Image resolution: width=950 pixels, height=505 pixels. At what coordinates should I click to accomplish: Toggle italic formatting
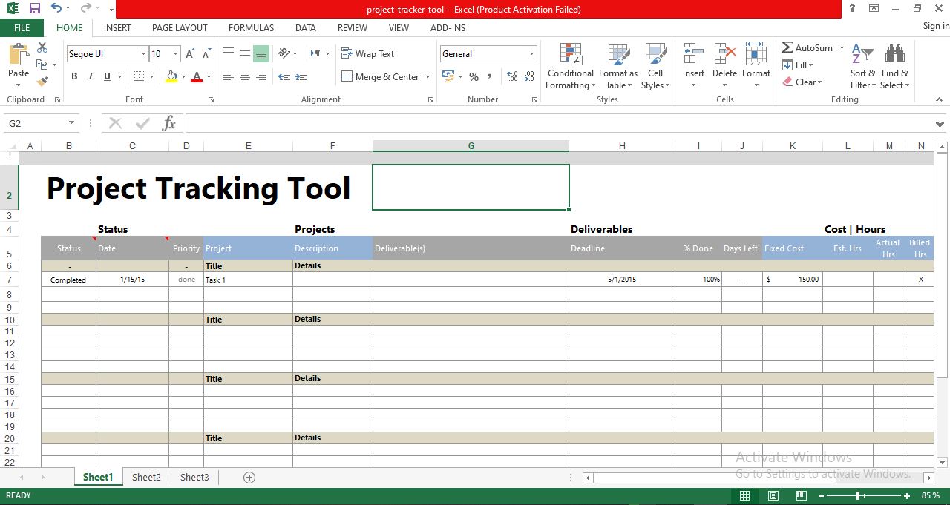pyautogui.click(x=90, y=76)
